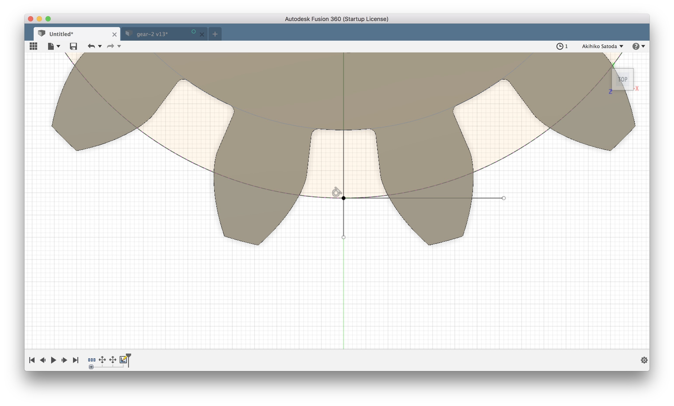Screen dimensions: 674x406
Task: Click the pattern feature icon in timeline
Action: click(92, 360)
